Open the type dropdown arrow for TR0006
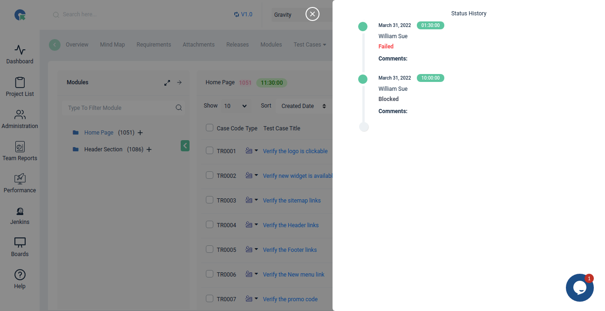 (x=256, y=274)
